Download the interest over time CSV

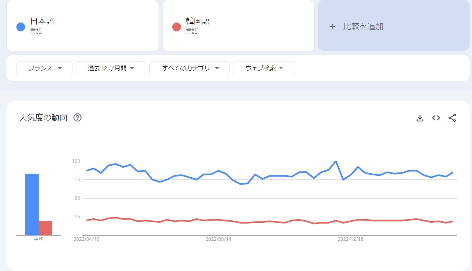(420, 118)
